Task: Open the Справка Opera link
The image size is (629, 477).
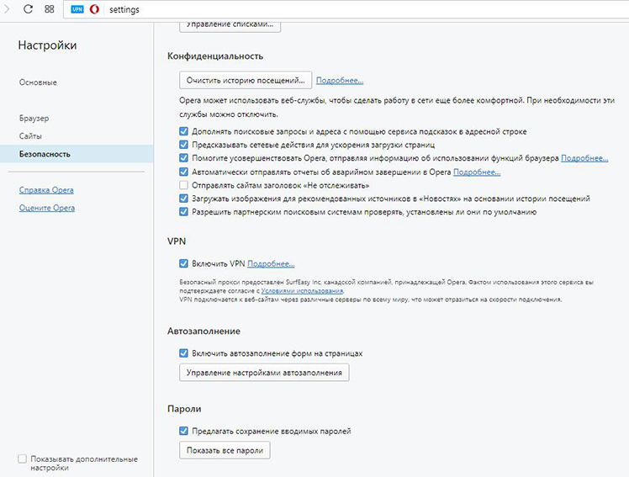Action: pos(46,190)
